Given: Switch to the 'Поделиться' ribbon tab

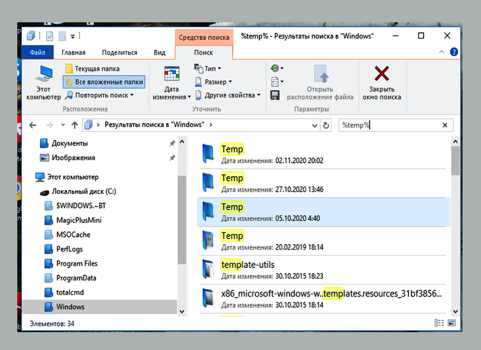Looking at the screenshot, I should click(119, 52).
